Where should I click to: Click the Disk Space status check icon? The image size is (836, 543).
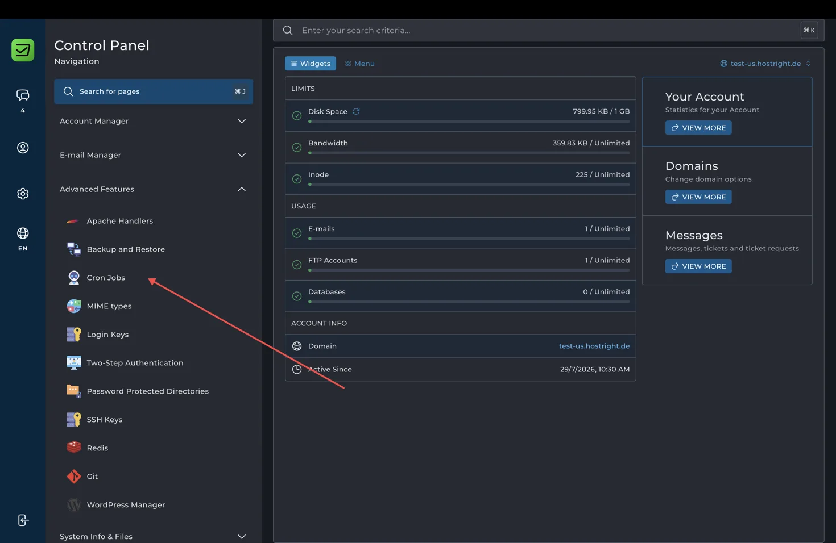(x=297, y=116)
